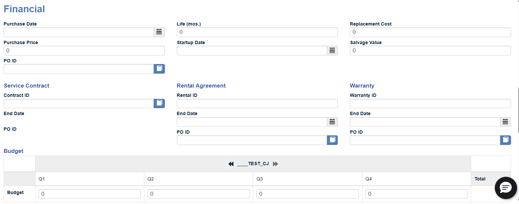Click the Replacement Cost field
Viewport: 519px width, 204px height.
pyautogui.click(x=430, y=32)
